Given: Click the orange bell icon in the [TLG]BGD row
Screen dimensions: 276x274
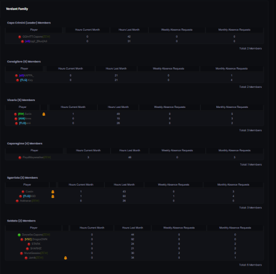Looking at the screenshot, I should tap(53, 196).
